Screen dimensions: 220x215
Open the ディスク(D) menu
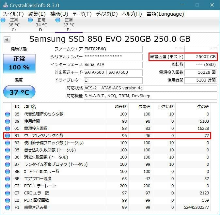pyautogui.click(x=107, y=14)
